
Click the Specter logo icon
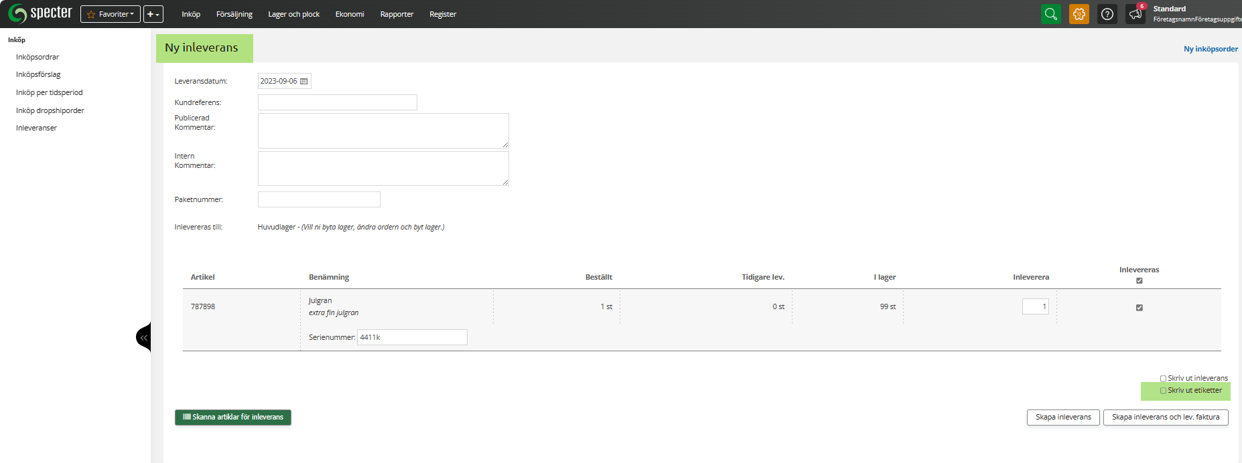click(x=17, y=13)
